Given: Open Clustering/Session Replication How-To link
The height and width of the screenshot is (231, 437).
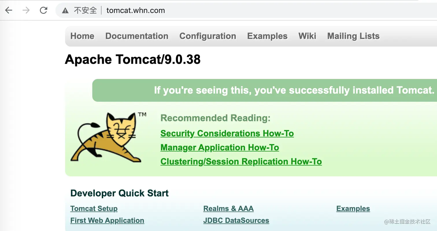Looking at the screenshot, I should tap(241, 161).
